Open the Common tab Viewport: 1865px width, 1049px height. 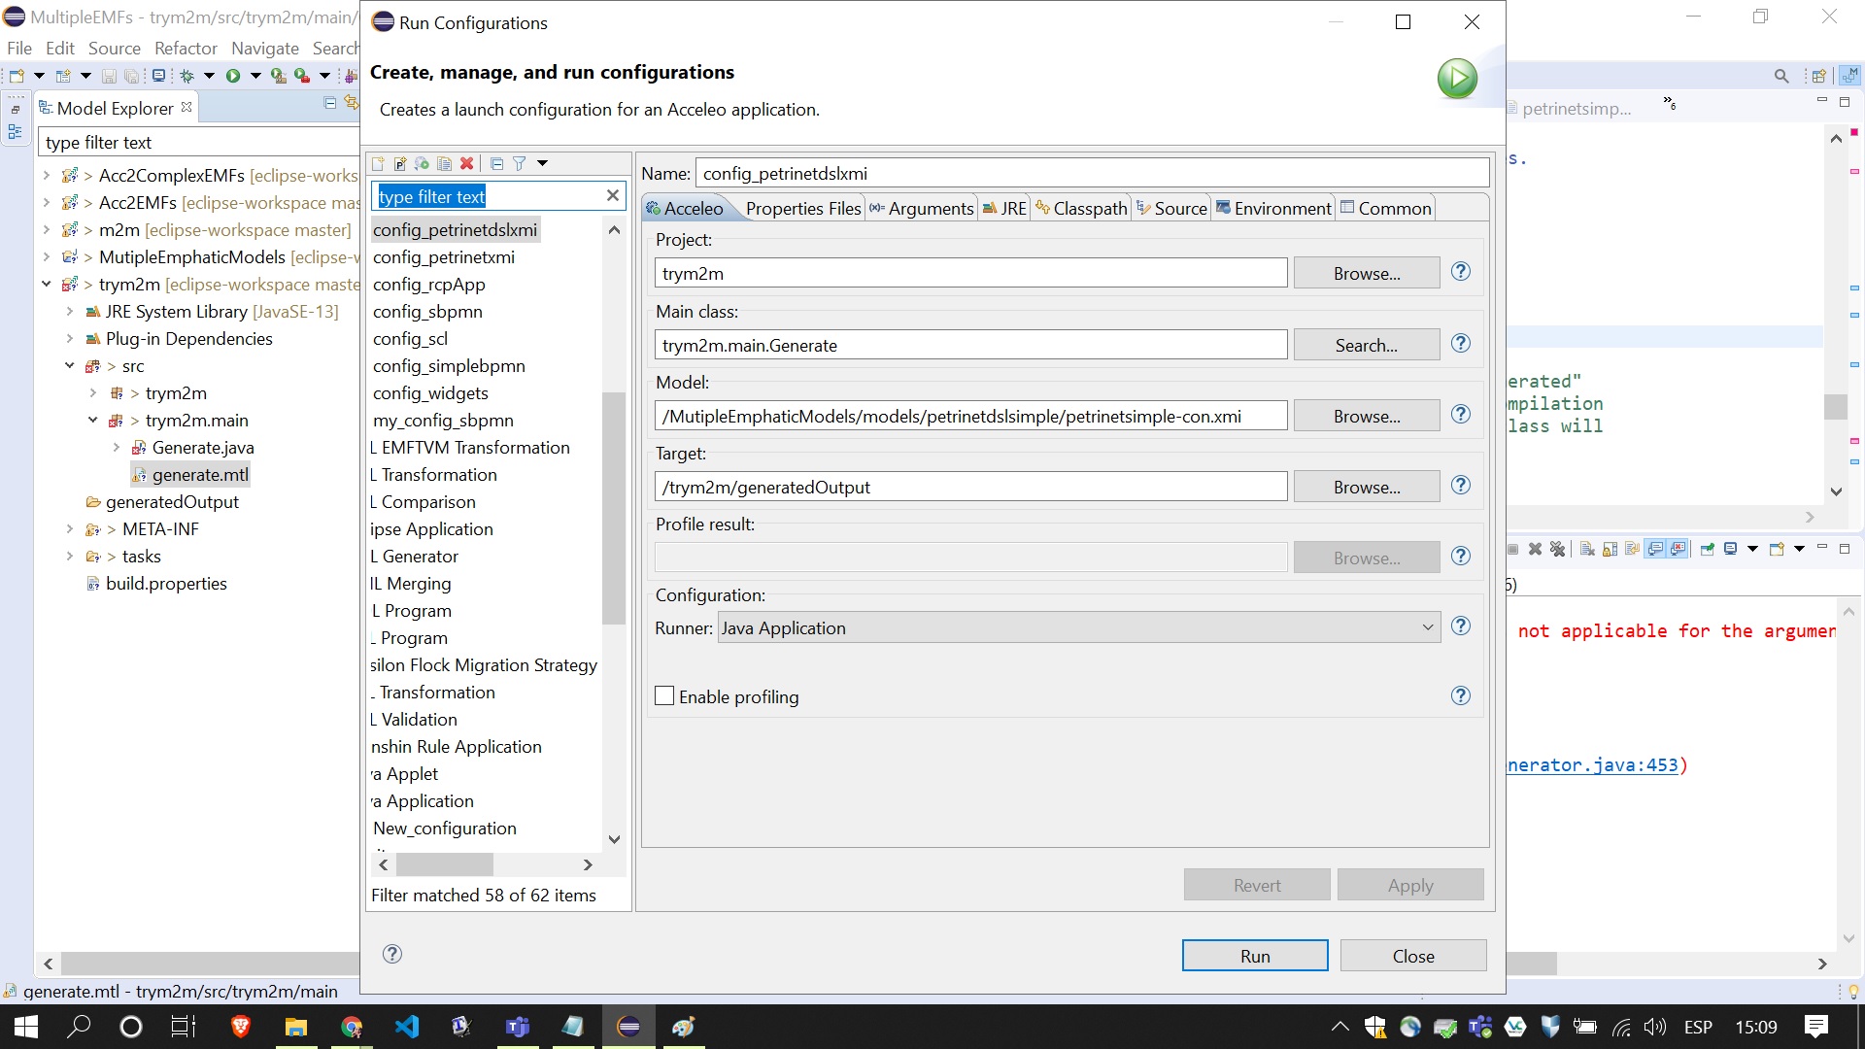click(x=1386, y=208)
